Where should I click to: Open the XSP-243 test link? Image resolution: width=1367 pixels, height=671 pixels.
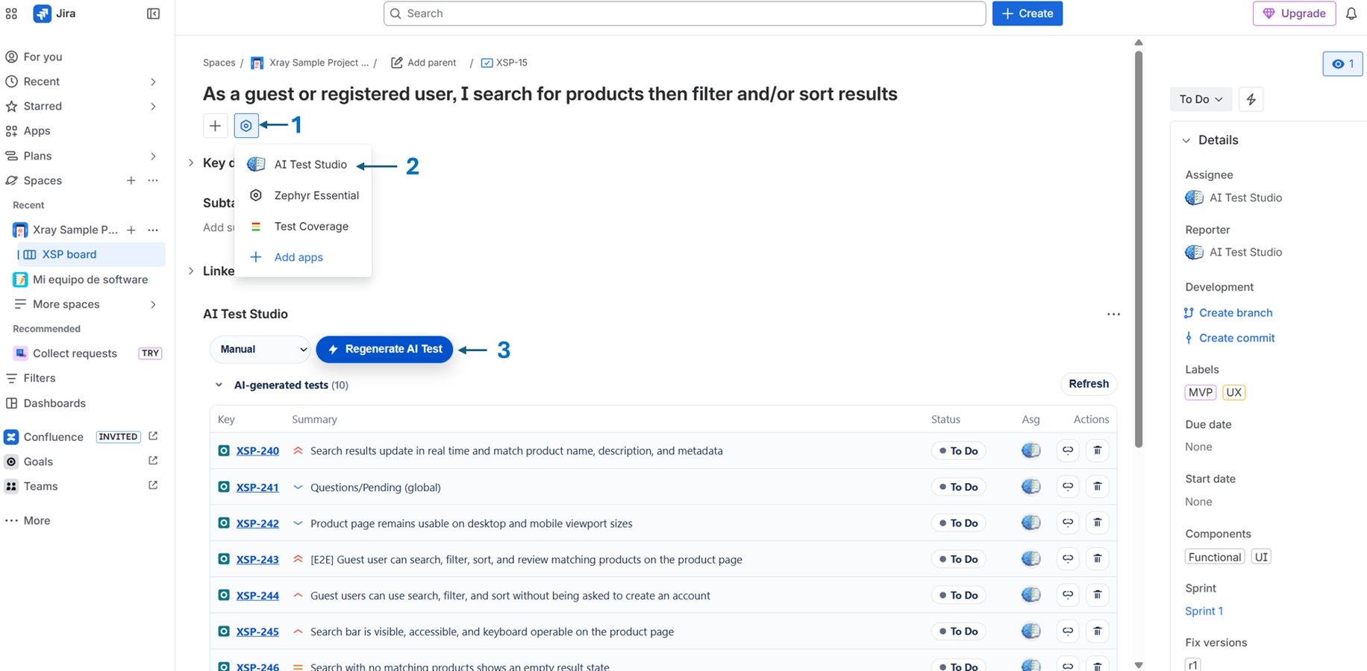coord(257,559)
